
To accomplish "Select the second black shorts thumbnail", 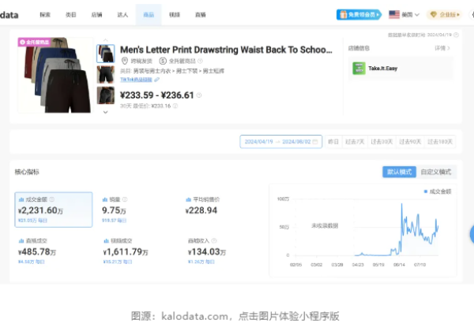I will 106,74.
